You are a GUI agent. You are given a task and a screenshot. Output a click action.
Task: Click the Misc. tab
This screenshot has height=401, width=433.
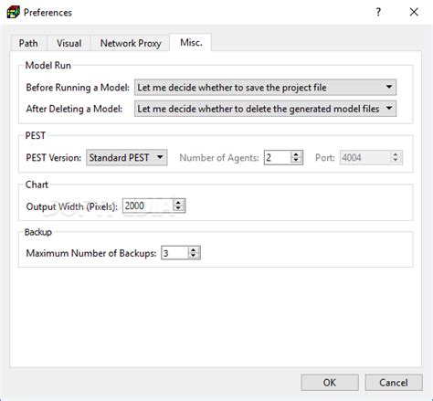pyautogui.click(x=191, y=42)
